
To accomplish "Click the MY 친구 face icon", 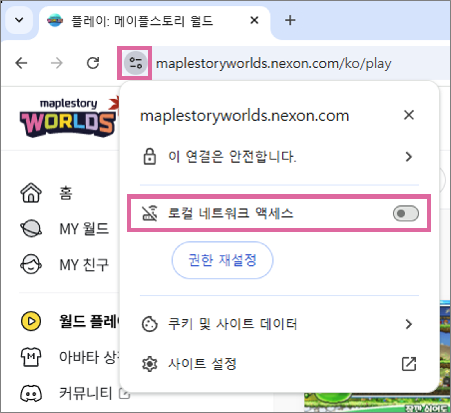I will coord(31,264).
